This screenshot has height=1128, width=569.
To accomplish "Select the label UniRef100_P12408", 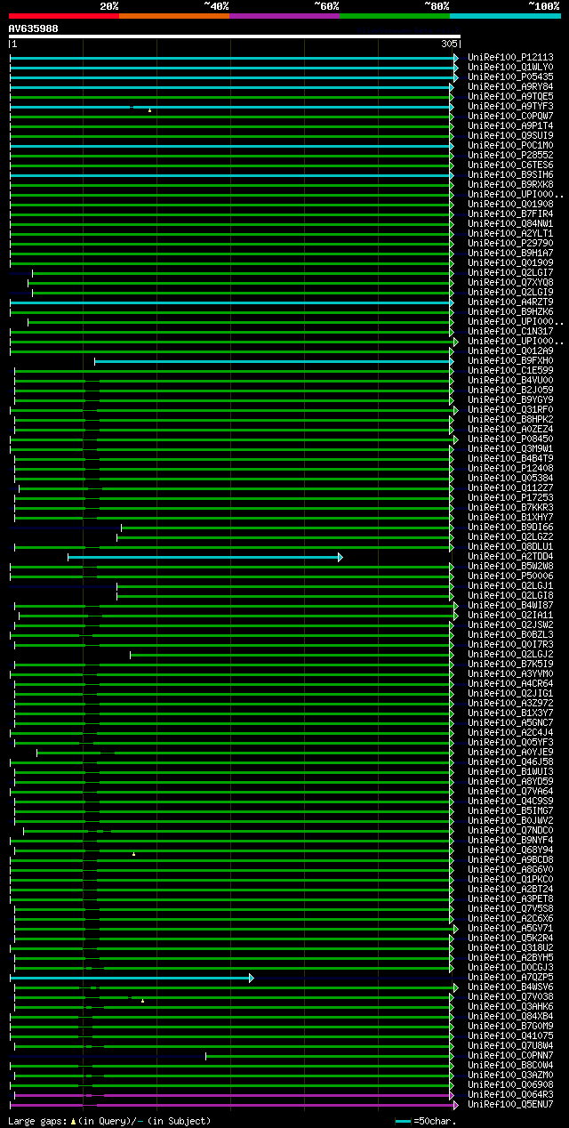I will [510, 468].
